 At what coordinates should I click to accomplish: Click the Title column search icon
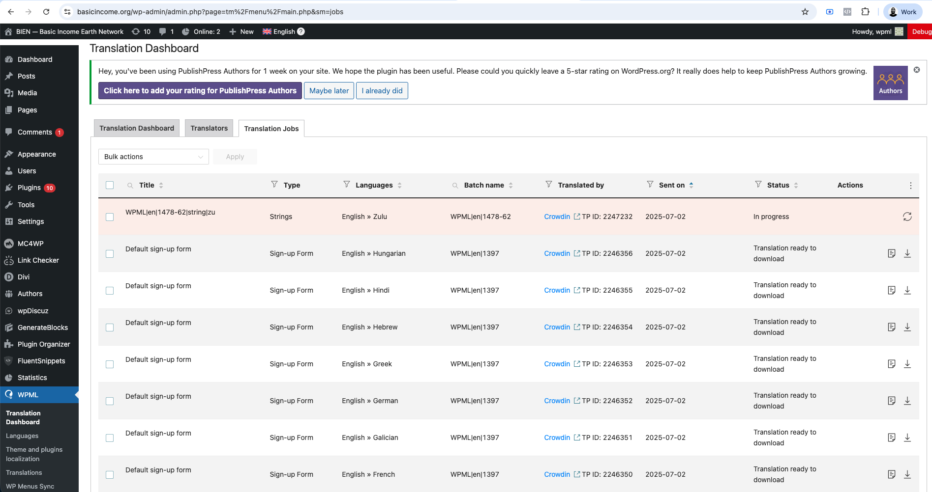(130, 186)
